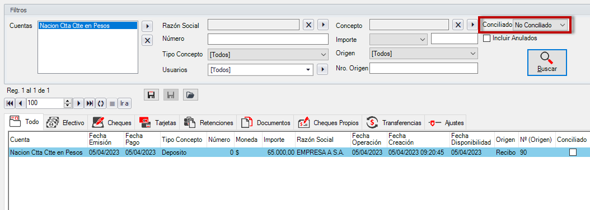Open the Conciliado filter dropdown
The image size is (590, 210).
coord(540,25)
